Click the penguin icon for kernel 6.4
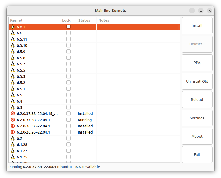 (13, 101)
